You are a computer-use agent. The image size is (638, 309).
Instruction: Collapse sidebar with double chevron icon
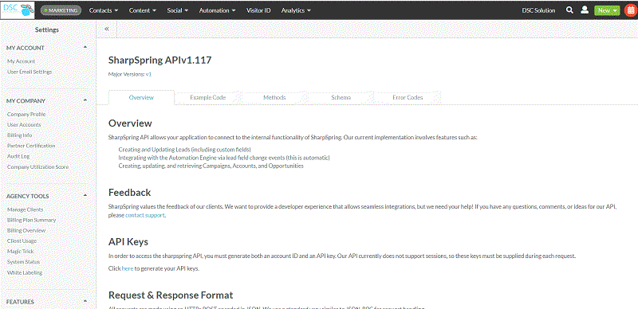(107, 29)
